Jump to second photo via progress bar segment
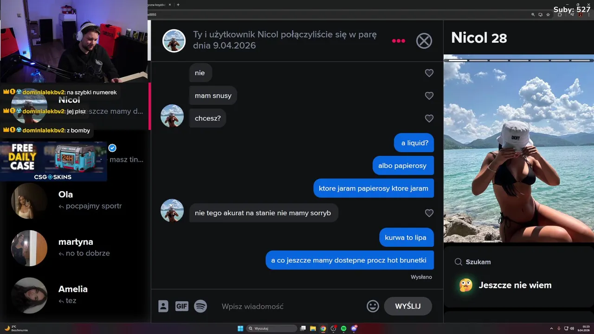This screenshot has height=334, width=594. click(x=478, y=60)
